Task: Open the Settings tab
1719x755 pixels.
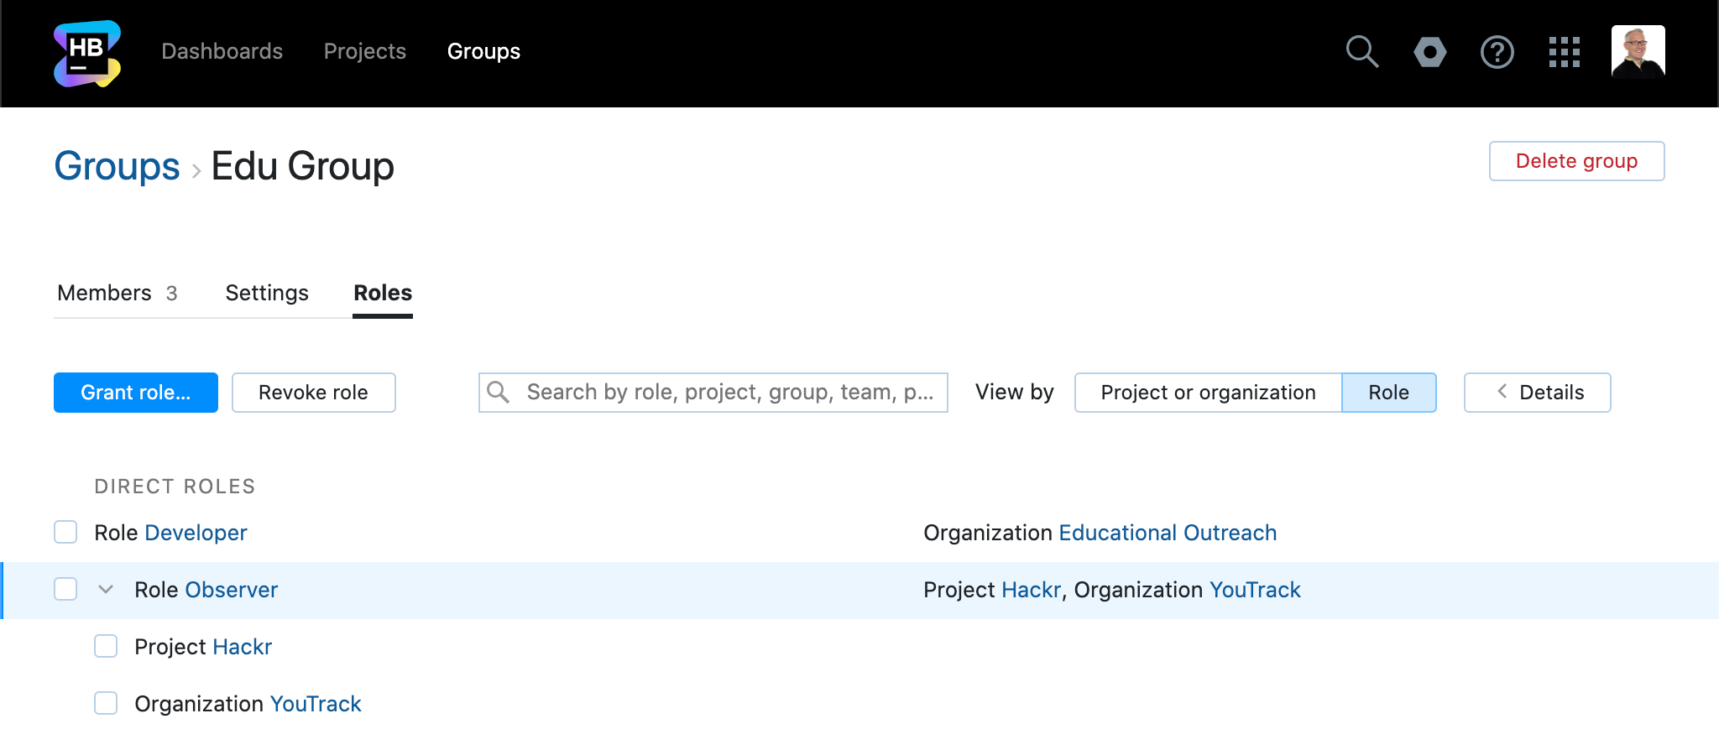Action: pyautogui.click(x=267, y=294)
